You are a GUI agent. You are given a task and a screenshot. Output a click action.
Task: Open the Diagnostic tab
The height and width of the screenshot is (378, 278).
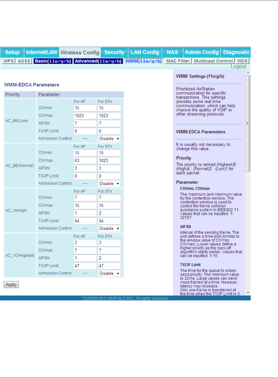236,52
